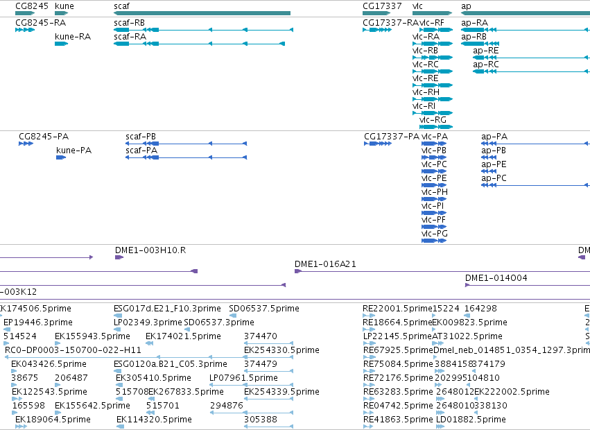Open the CG8245-RA transcript label
This screenshot has height=430, width=590.
coord(41,23)
